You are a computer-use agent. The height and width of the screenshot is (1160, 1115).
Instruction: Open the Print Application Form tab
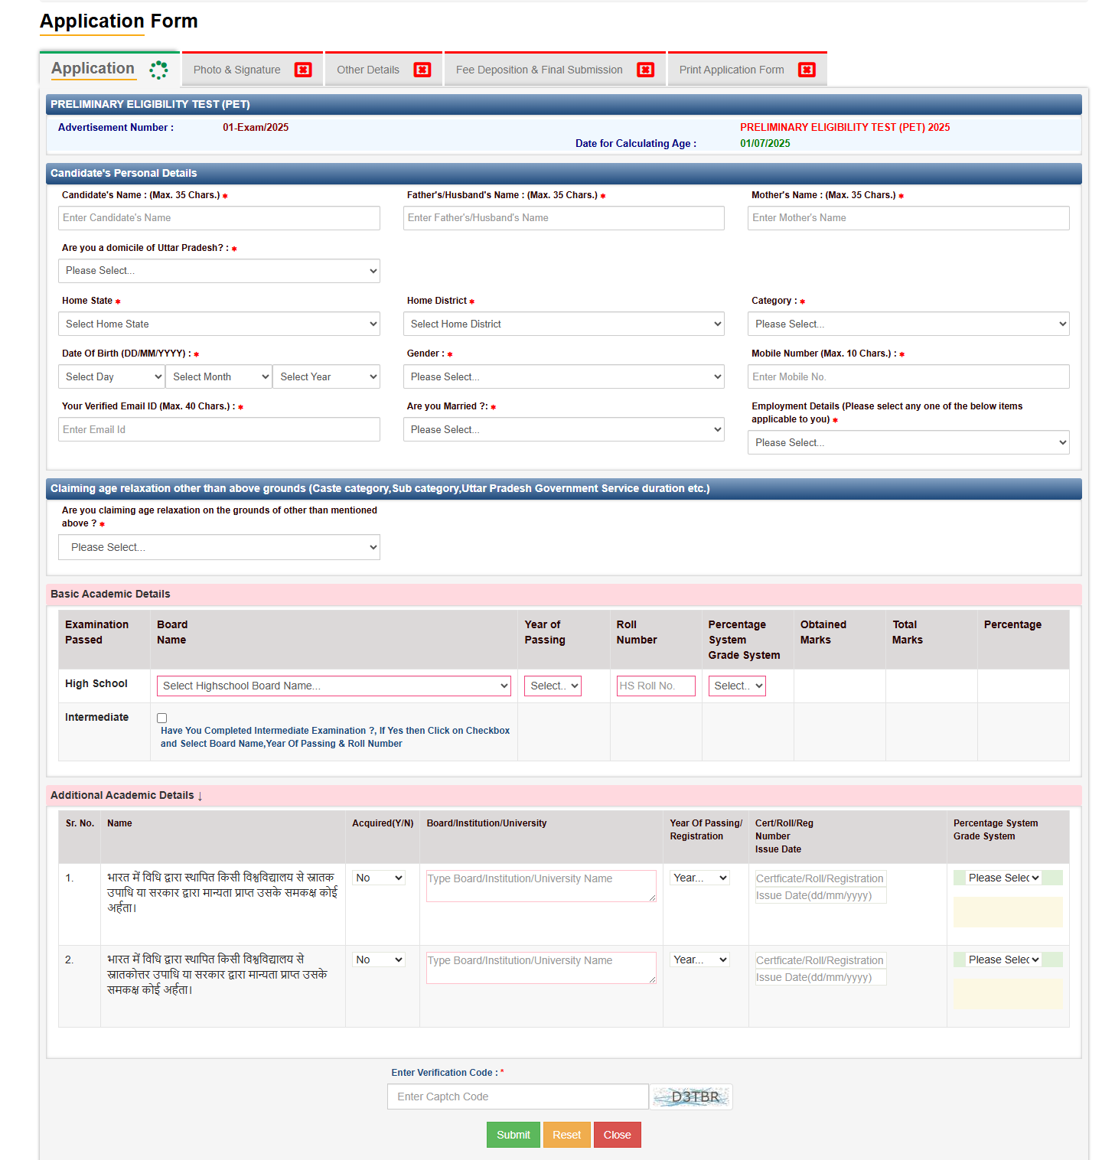(747, 70)
